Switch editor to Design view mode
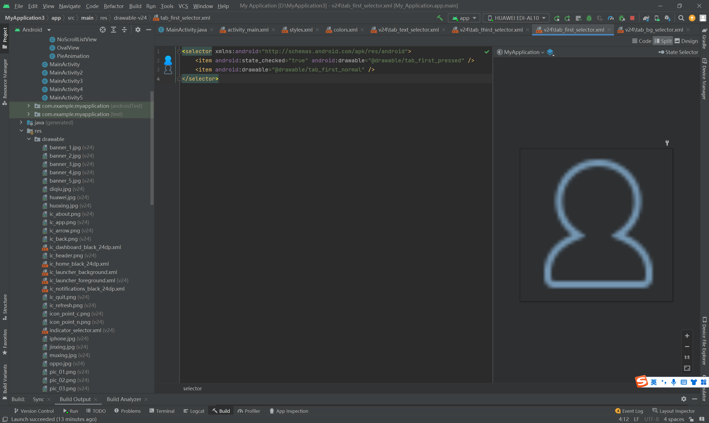This screenshot has height=423, width=709. click(x=686, y=41)
